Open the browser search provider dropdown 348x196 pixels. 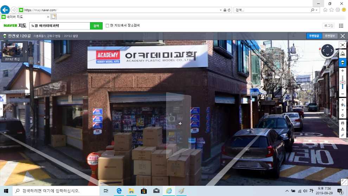317,10
